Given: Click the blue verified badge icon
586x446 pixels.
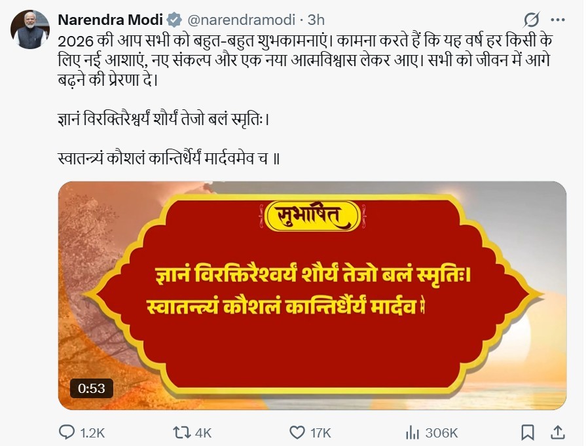Looking at the screenshot, I should pos(174,20).
